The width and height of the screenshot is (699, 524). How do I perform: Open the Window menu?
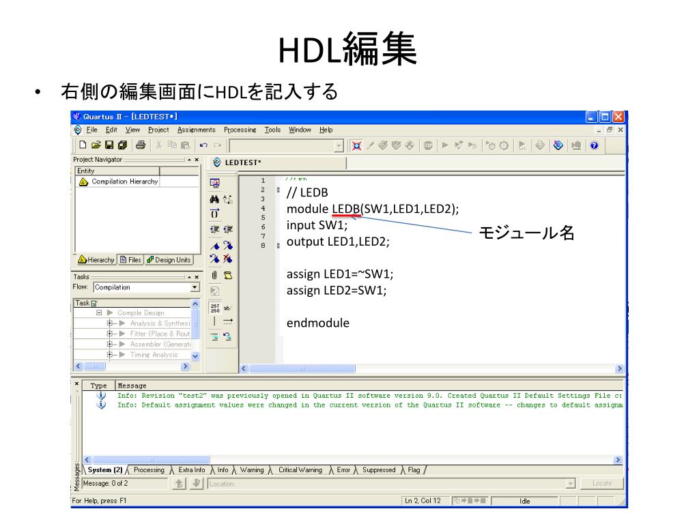point(300,130)
